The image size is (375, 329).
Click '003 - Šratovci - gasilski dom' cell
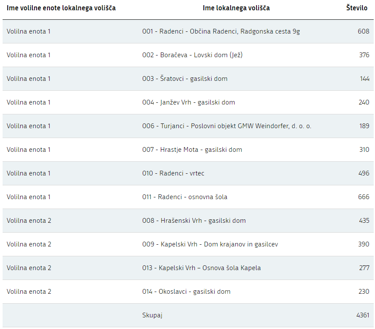click(184, 79)
